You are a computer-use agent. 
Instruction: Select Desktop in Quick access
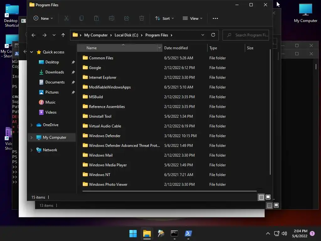click(52, 62)
